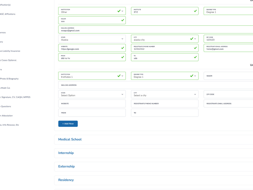Click the green checkmark in the sda To field
The image size is (253, 190).
coord(195,57)
